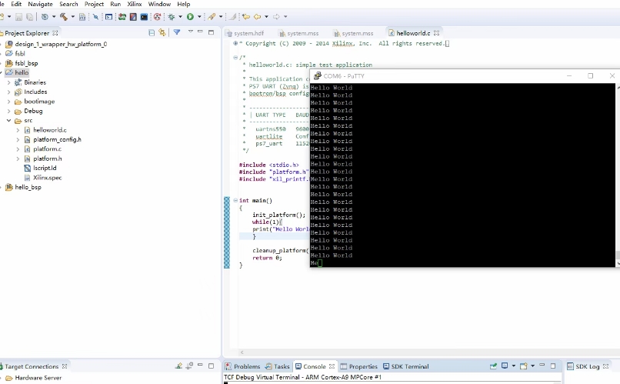Image resolution: width=620 pixels, height=384 pixels.
Task: Open Console display selected dropdown
Action: 514,366
